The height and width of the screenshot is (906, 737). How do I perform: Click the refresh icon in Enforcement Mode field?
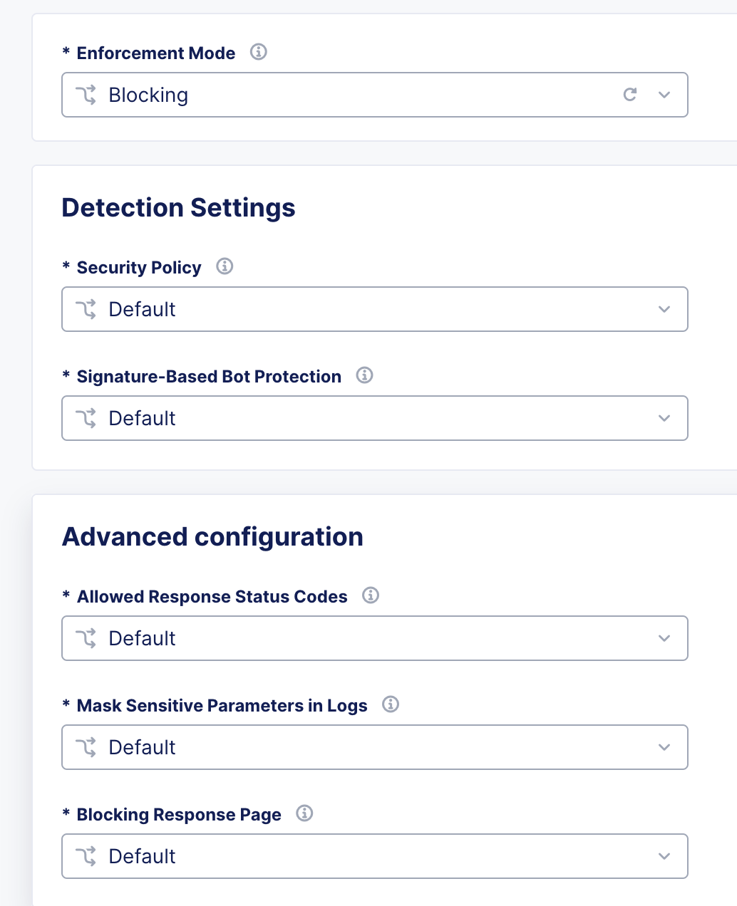pyautogui.click(x=630, y=94)
